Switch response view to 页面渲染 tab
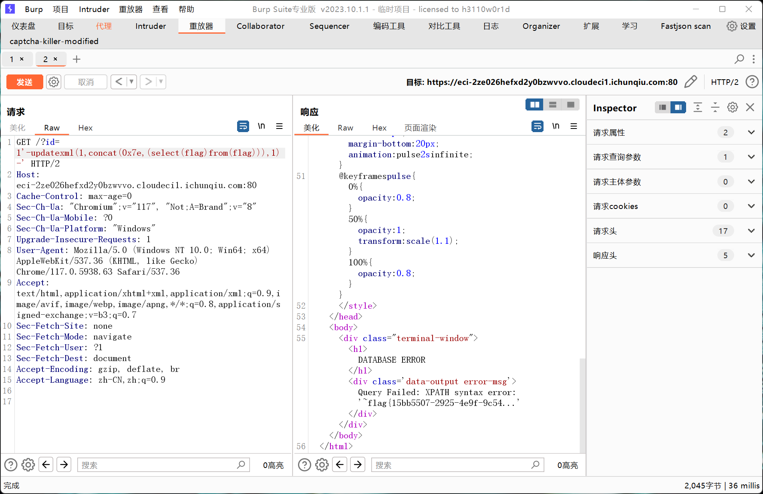Image resolution: width=763 pixels, height=494 pixels. [x=420, y=128]
